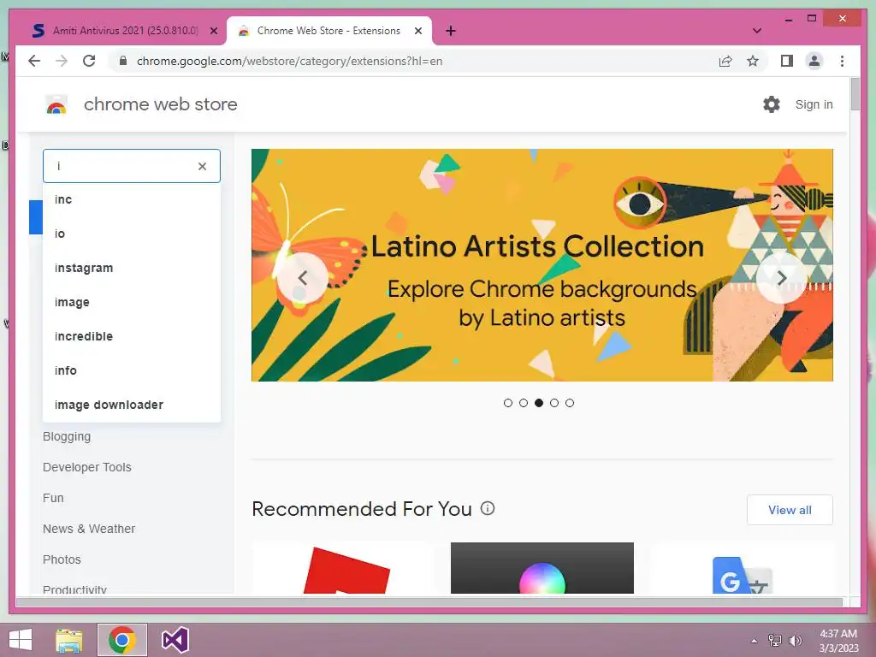876x657 pixels.
Task: Select second carousel dot indicator
Action: pos(524,403)
